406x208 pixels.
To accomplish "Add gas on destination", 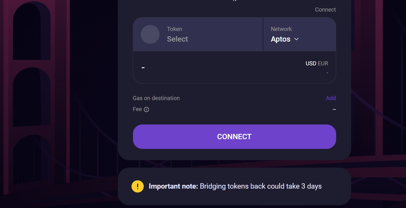I will (x=331, y=98).
